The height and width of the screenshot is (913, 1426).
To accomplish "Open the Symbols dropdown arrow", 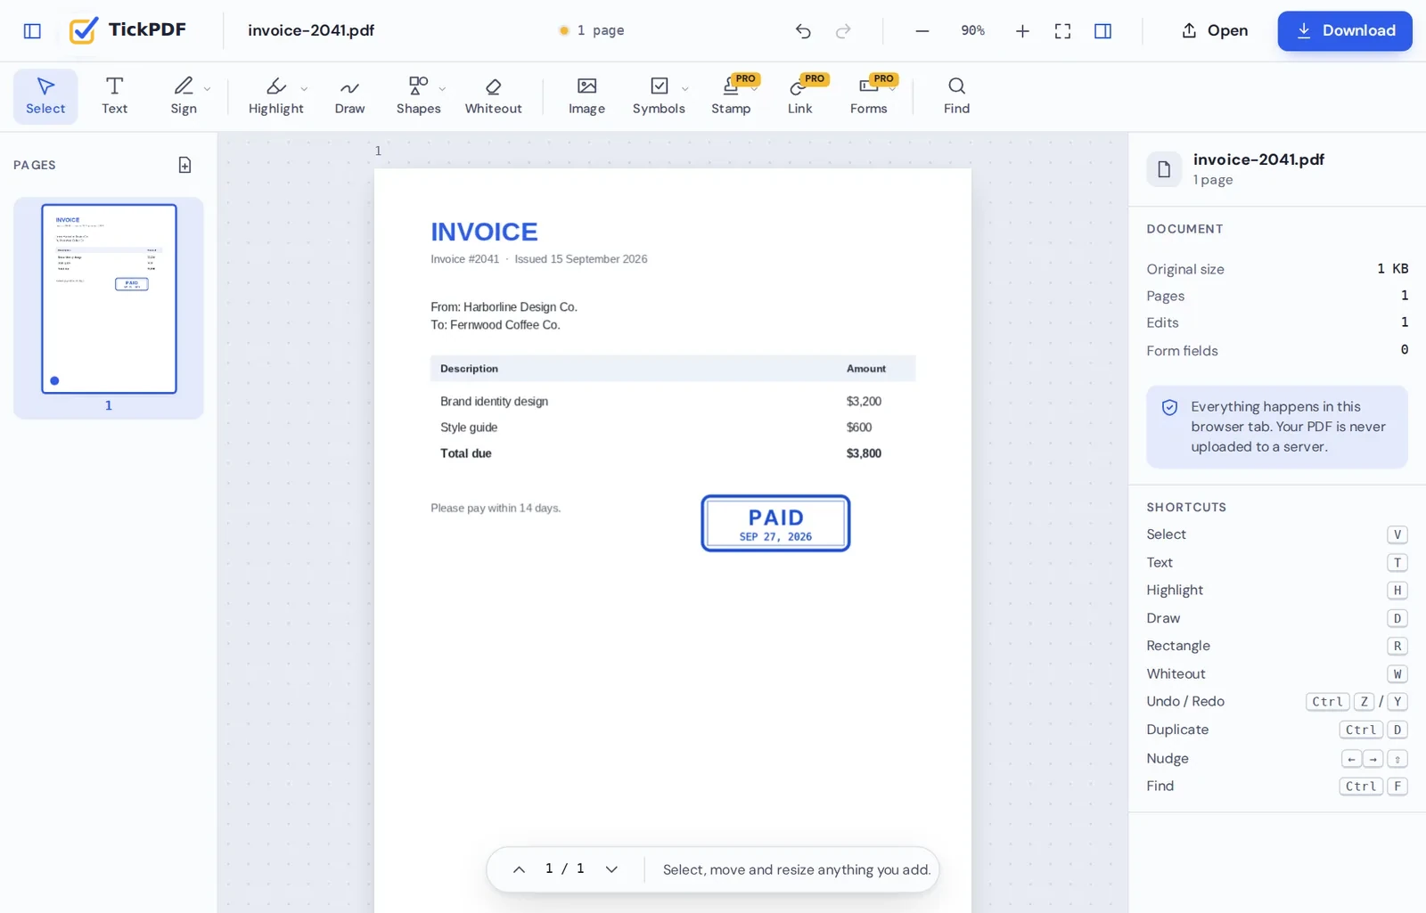I will point(684,89).
